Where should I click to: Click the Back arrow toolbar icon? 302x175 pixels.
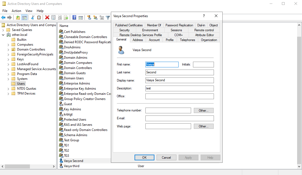coord(3,17)
